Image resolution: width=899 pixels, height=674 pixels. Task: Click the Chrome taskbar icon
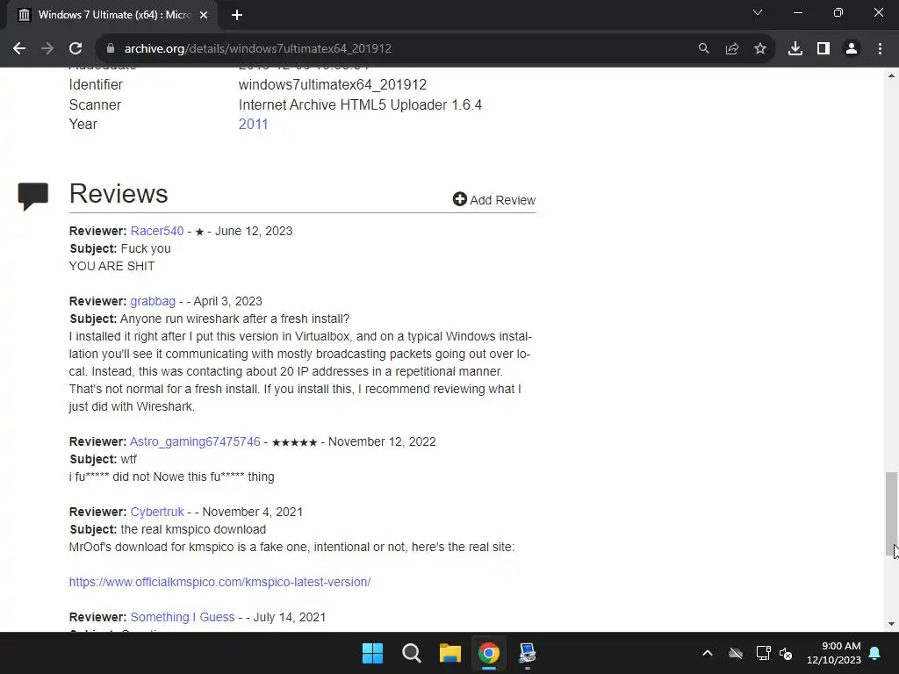tap(489, 653)
